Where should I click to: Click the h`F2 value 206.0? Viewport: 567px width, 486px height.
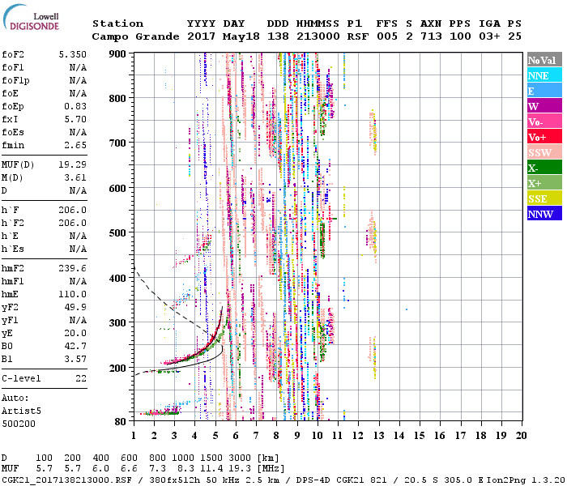(x=73, y=223)
